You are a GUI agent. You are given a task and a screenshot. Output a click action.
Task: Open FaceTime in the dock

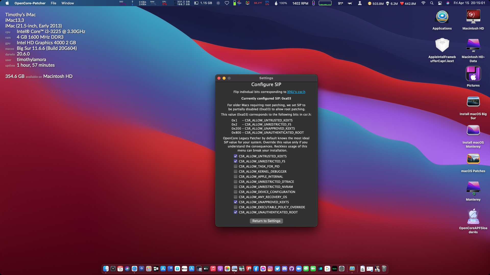313,269
